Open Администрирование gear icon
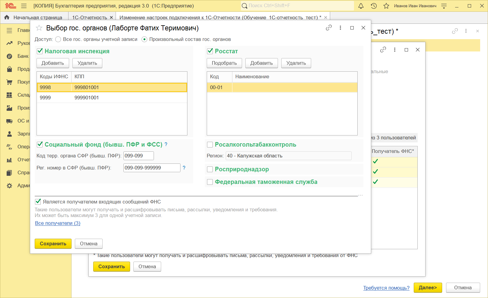The height and width of the screenshot is (298, 488). pos(9,186)
